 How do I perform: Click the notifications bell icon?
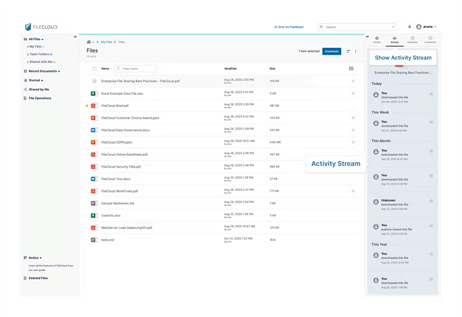coord(410,27)
